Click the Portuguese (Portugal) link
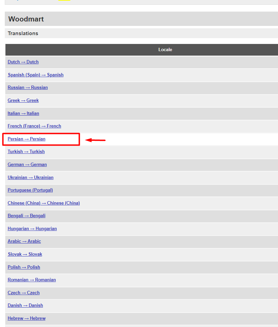 click(30, 190)
